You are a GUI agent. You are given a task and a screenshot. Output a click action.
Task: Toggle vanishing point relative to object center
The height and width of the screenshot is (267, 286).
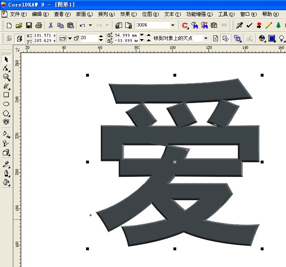pos(226,38)
